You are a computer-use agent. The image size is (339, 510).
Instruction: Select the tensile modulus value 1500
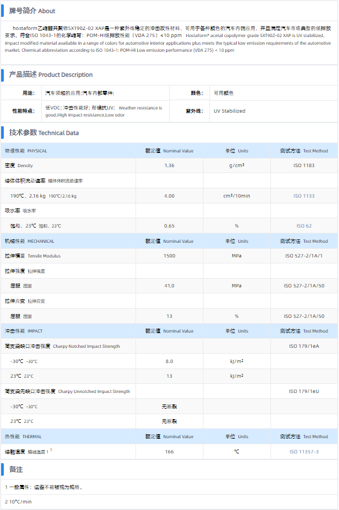(x=169, y=256)
